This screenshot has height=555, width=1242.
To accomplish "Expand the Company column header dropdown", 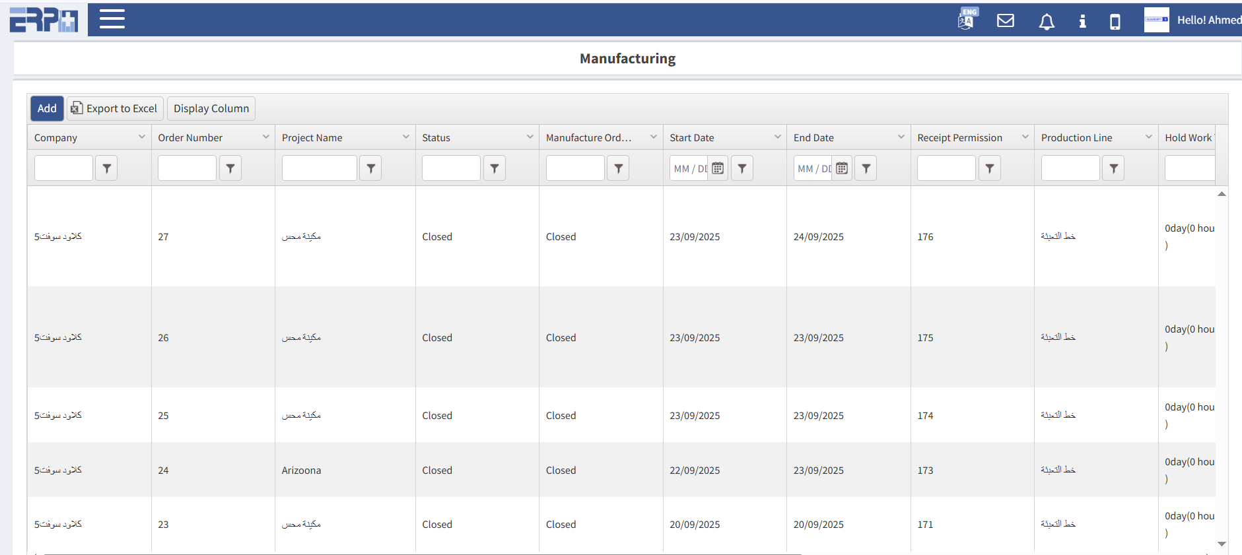I will tap(141, 137).
